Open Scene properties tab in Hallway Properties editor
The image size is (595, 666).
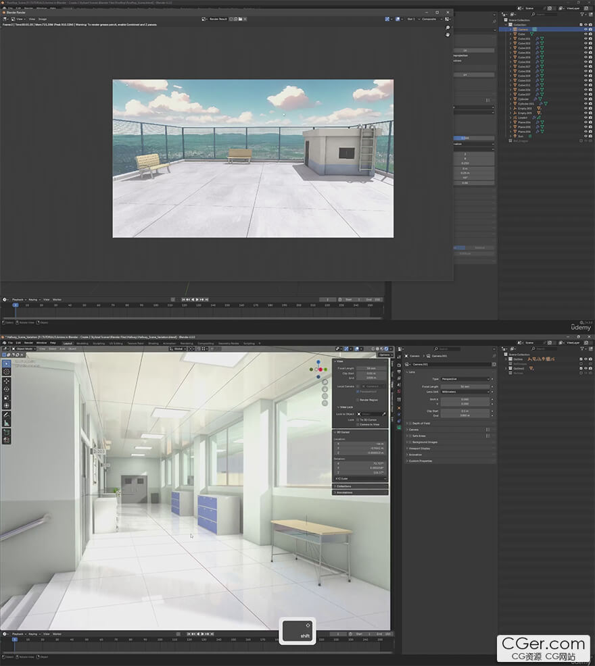(399, 384)
